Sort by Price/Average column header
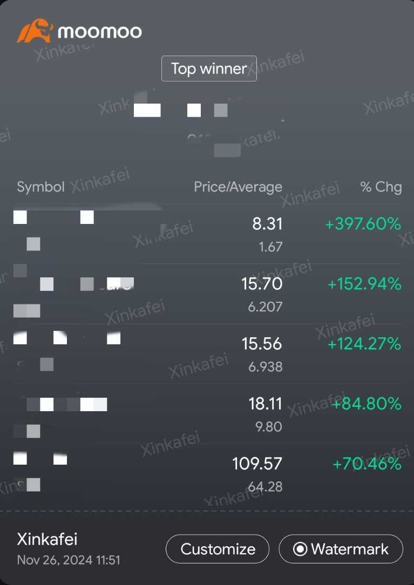 [238, 187]
